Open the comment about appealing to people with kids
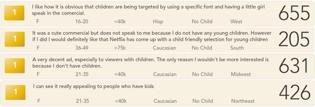The image size is (315, 107). (93, 86)
